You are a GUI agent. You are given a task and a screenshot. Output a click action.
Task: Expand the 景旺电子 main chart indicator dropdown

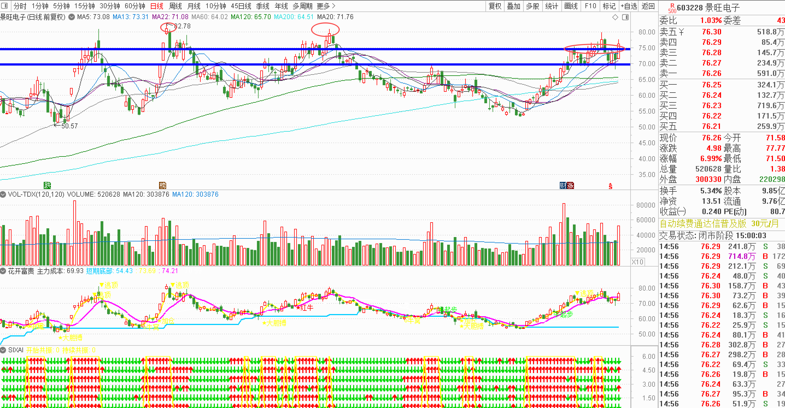coord(72,17)
